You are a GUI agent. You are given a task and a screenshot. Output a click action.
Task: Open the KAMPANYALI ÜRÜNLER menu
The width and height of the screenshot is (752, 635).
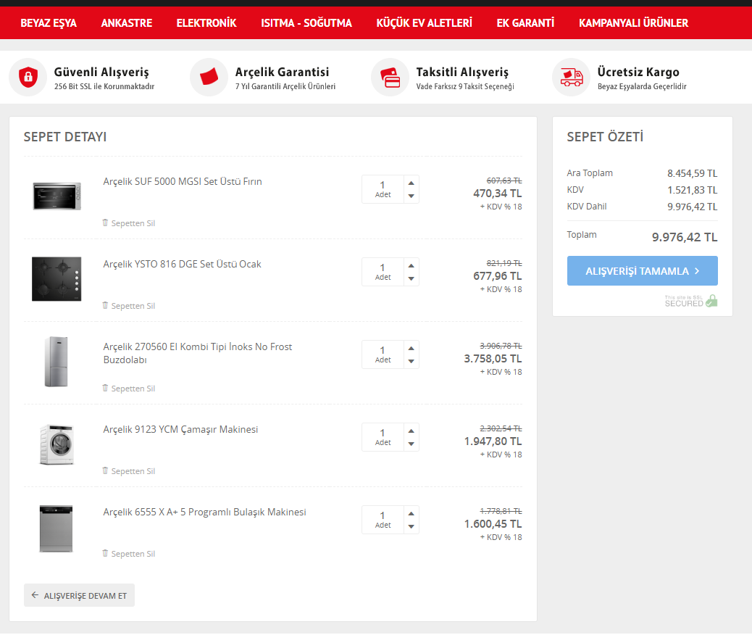coord(633,23)
